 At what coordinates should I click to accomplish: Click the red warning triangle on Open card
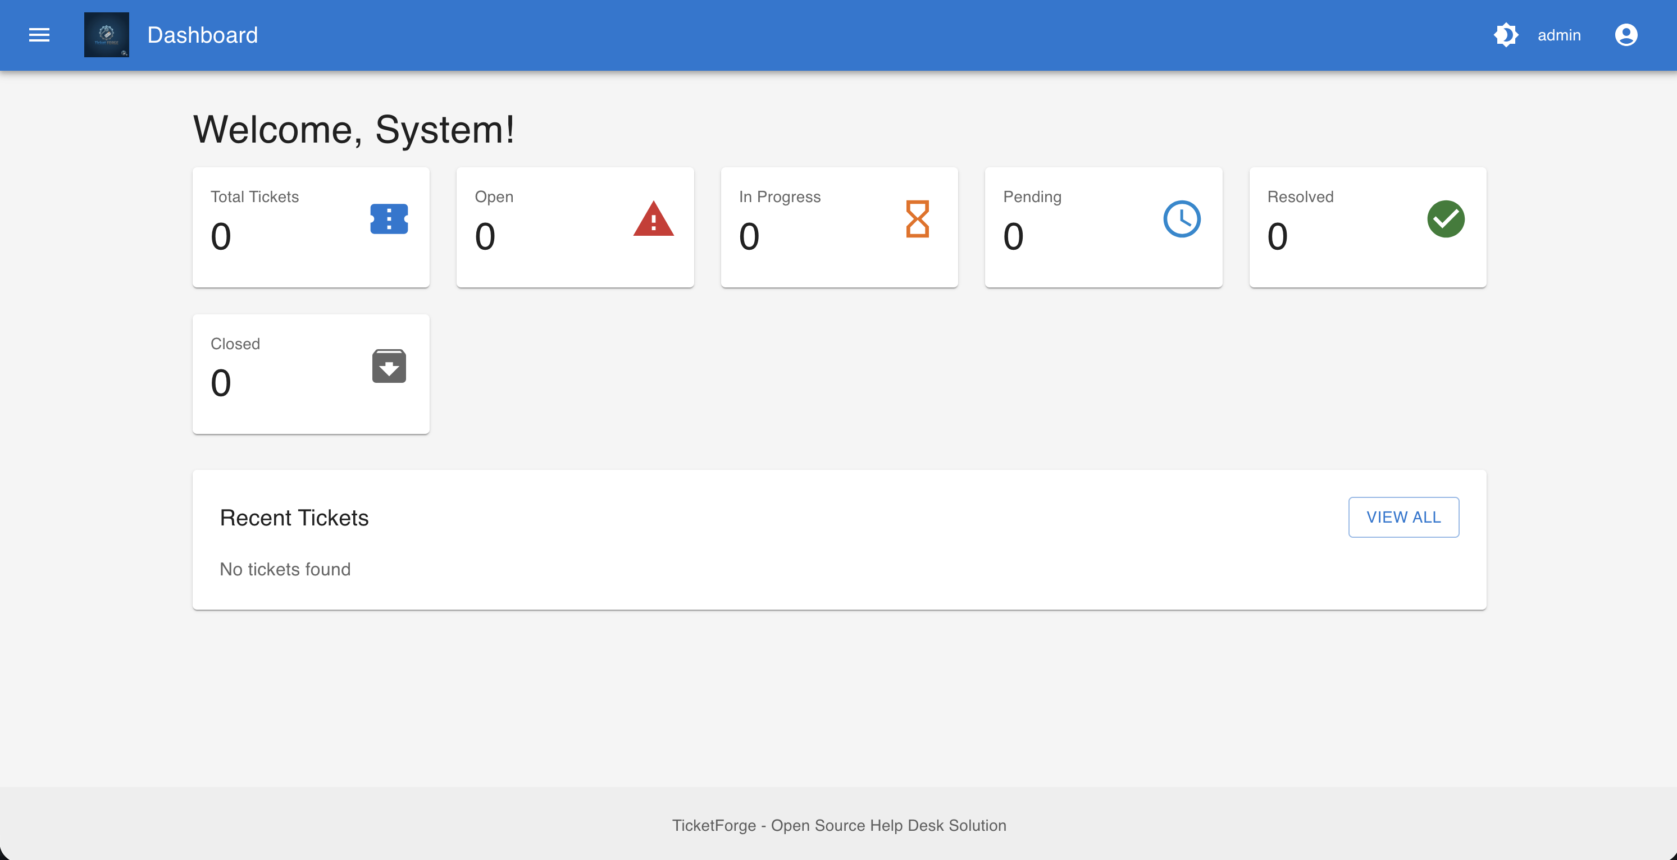tap(653, 219)
